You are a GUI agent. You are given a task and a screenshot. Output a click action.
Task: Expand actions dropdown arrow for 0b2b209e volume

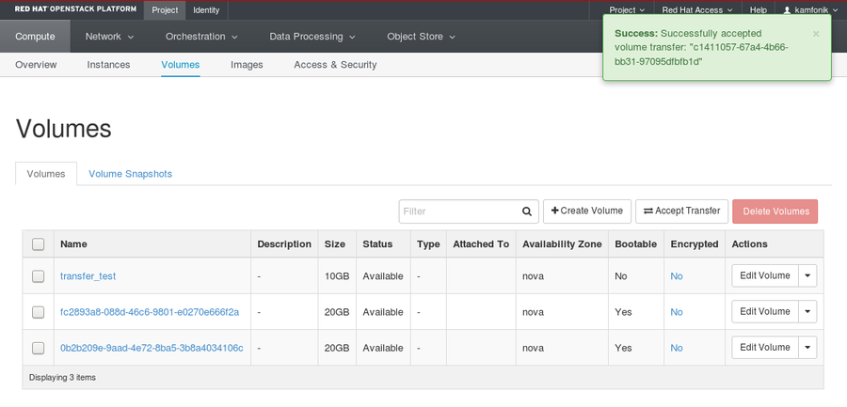click(807, 347)
